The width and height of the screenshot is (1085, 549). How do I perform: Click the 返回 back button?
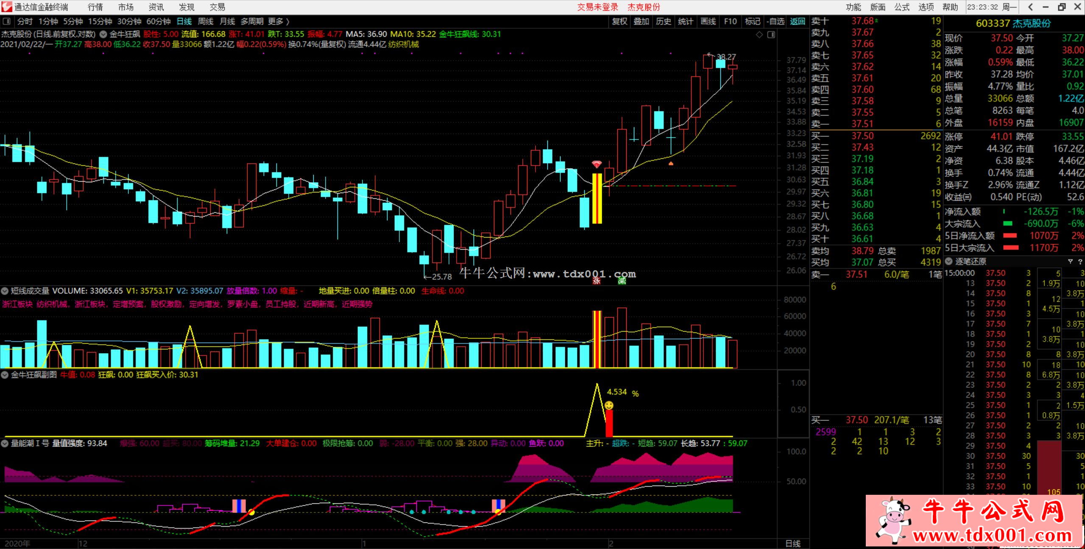click(x=798, y=21)
